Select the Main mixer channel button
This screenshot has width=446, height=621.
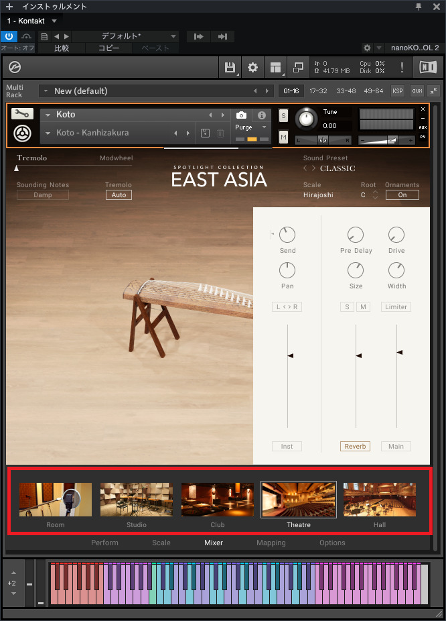[396, 447]
